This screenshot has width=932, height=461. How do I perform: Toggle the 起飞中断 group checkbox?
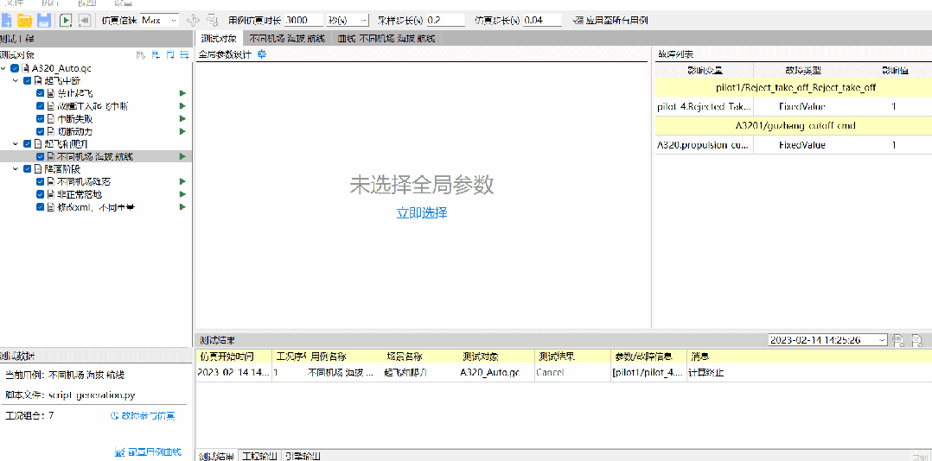[28, 80]
